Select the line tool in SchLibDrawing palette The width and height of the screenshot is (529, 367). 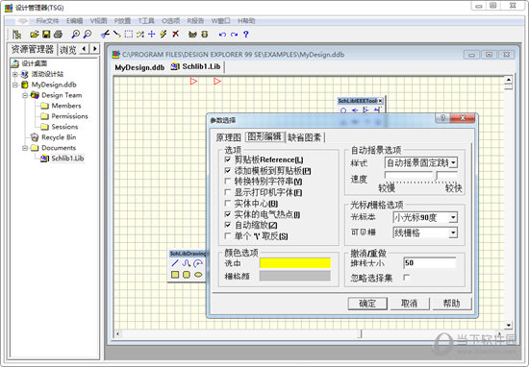point(175,263)
